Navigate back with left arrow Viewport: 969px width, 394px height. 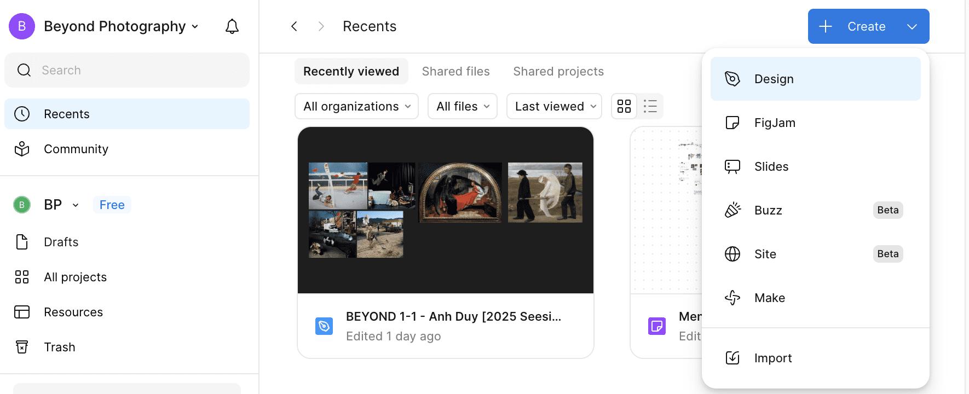[294, 26]
